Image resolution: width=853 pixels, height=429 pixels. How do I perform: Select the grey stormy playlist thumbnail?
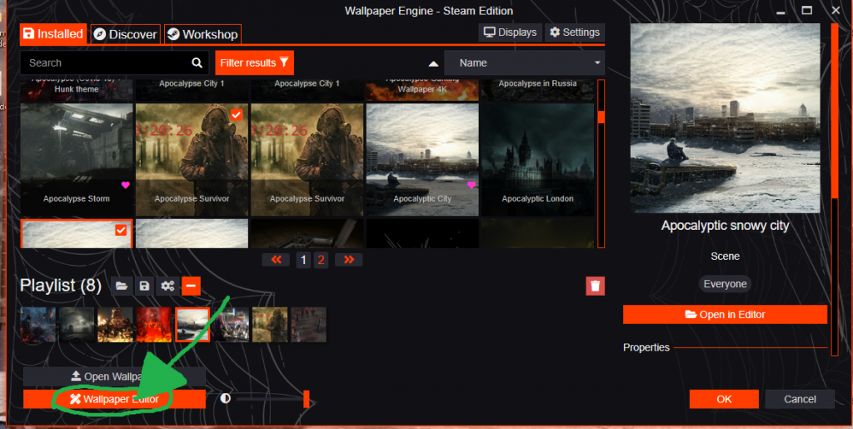click(77, 325)
